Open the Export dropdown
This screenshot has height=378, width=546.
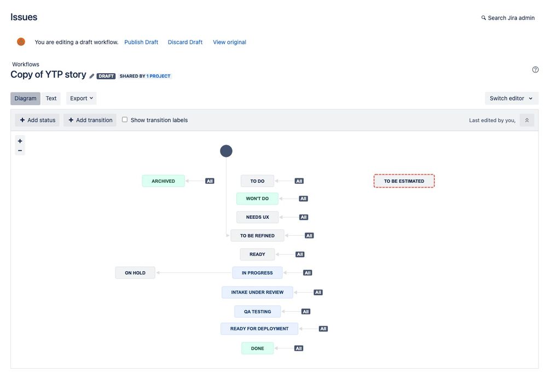pyautogui.click(x=82, y=98)
